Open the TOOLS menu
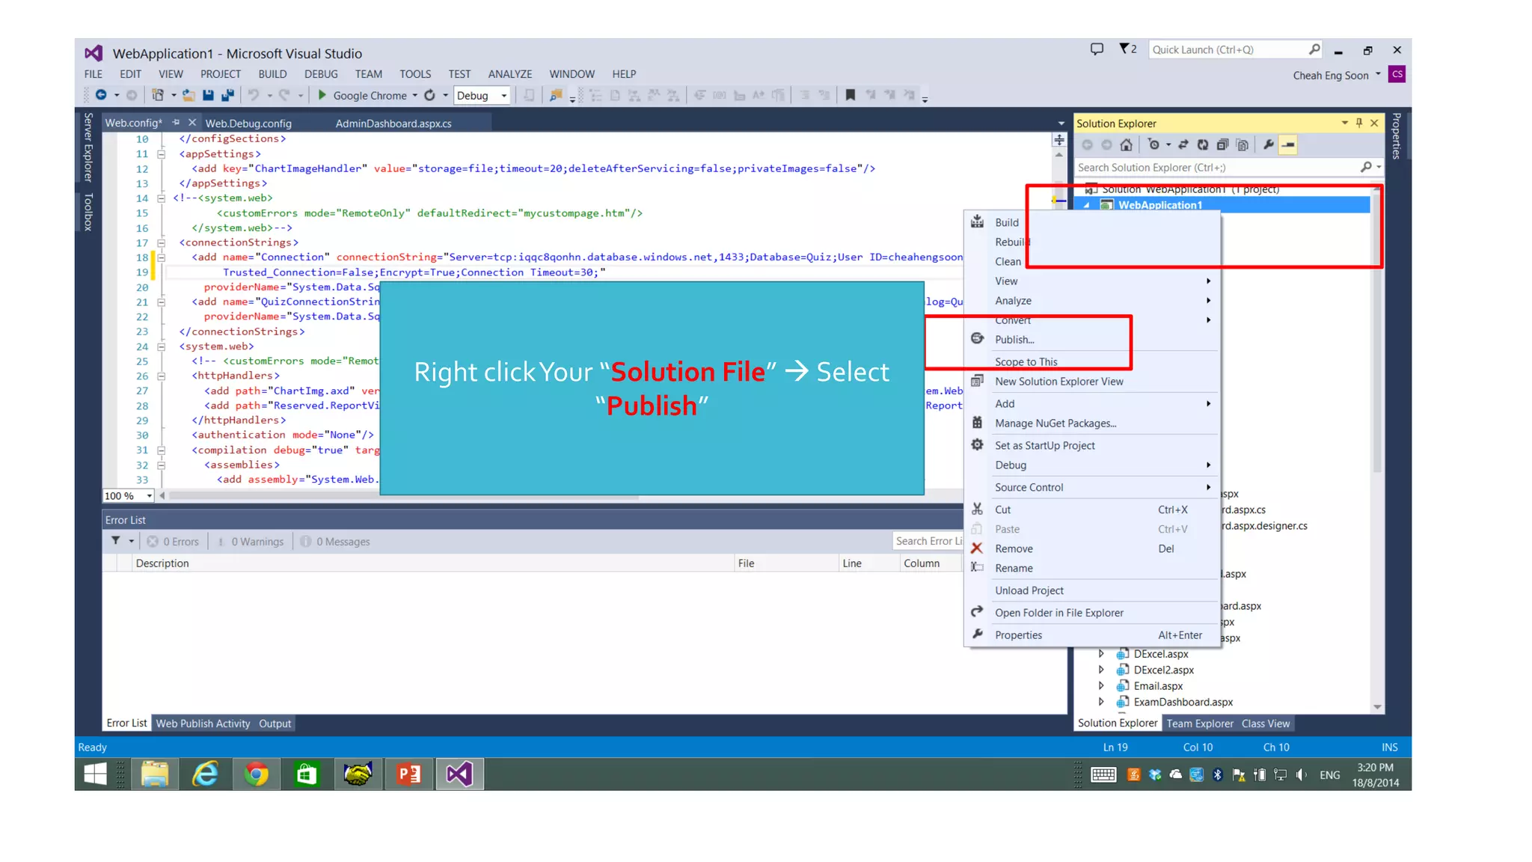Screen dimensions: 1532x862 coord(415,74)
